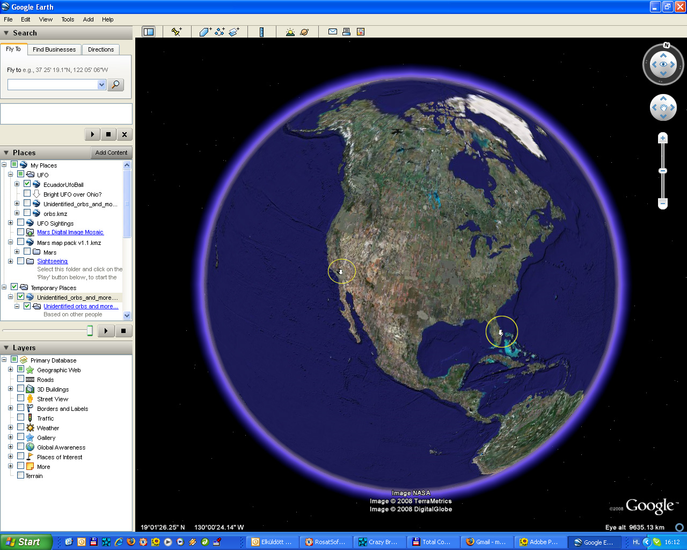The image size is (687, 550).
Task: Collapse the Places panel triangle
Action: click(6, 153)
